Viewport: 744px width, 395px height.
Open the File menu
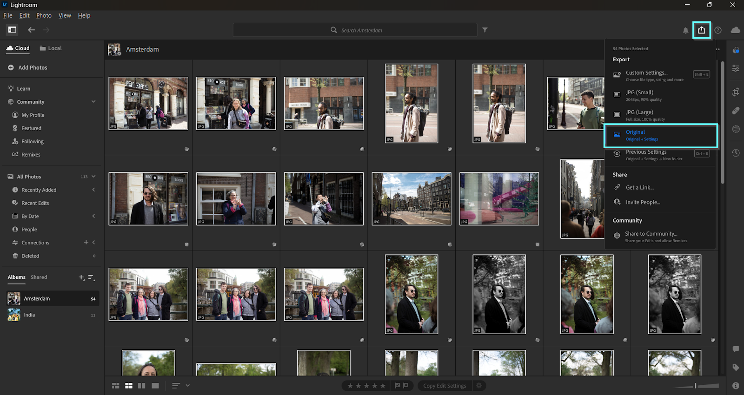click(8, 15)
